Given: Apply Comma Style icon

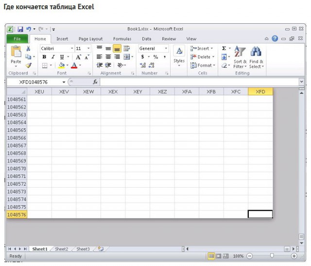Looking at the screenshot, I should (165, 57).
